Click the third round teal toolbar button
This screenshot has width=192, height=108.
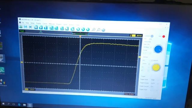pos(88,29)
